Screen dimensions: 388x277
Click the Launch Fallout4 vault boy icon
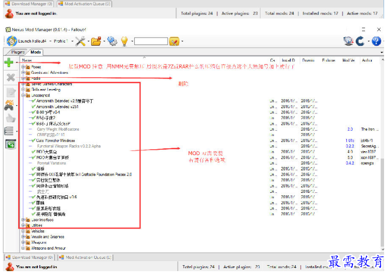click(x=12, y=41)
